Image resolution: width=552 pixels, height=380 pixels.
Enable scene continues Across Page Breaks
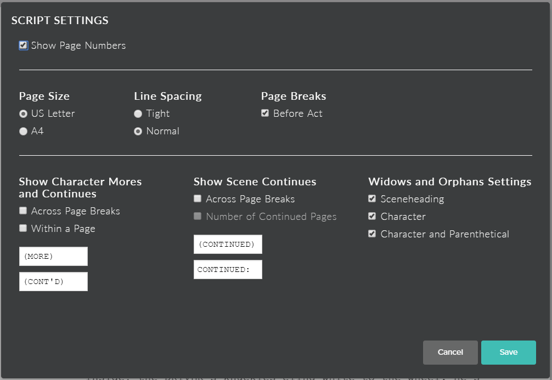pyautogui.click(x=198, y=198)
